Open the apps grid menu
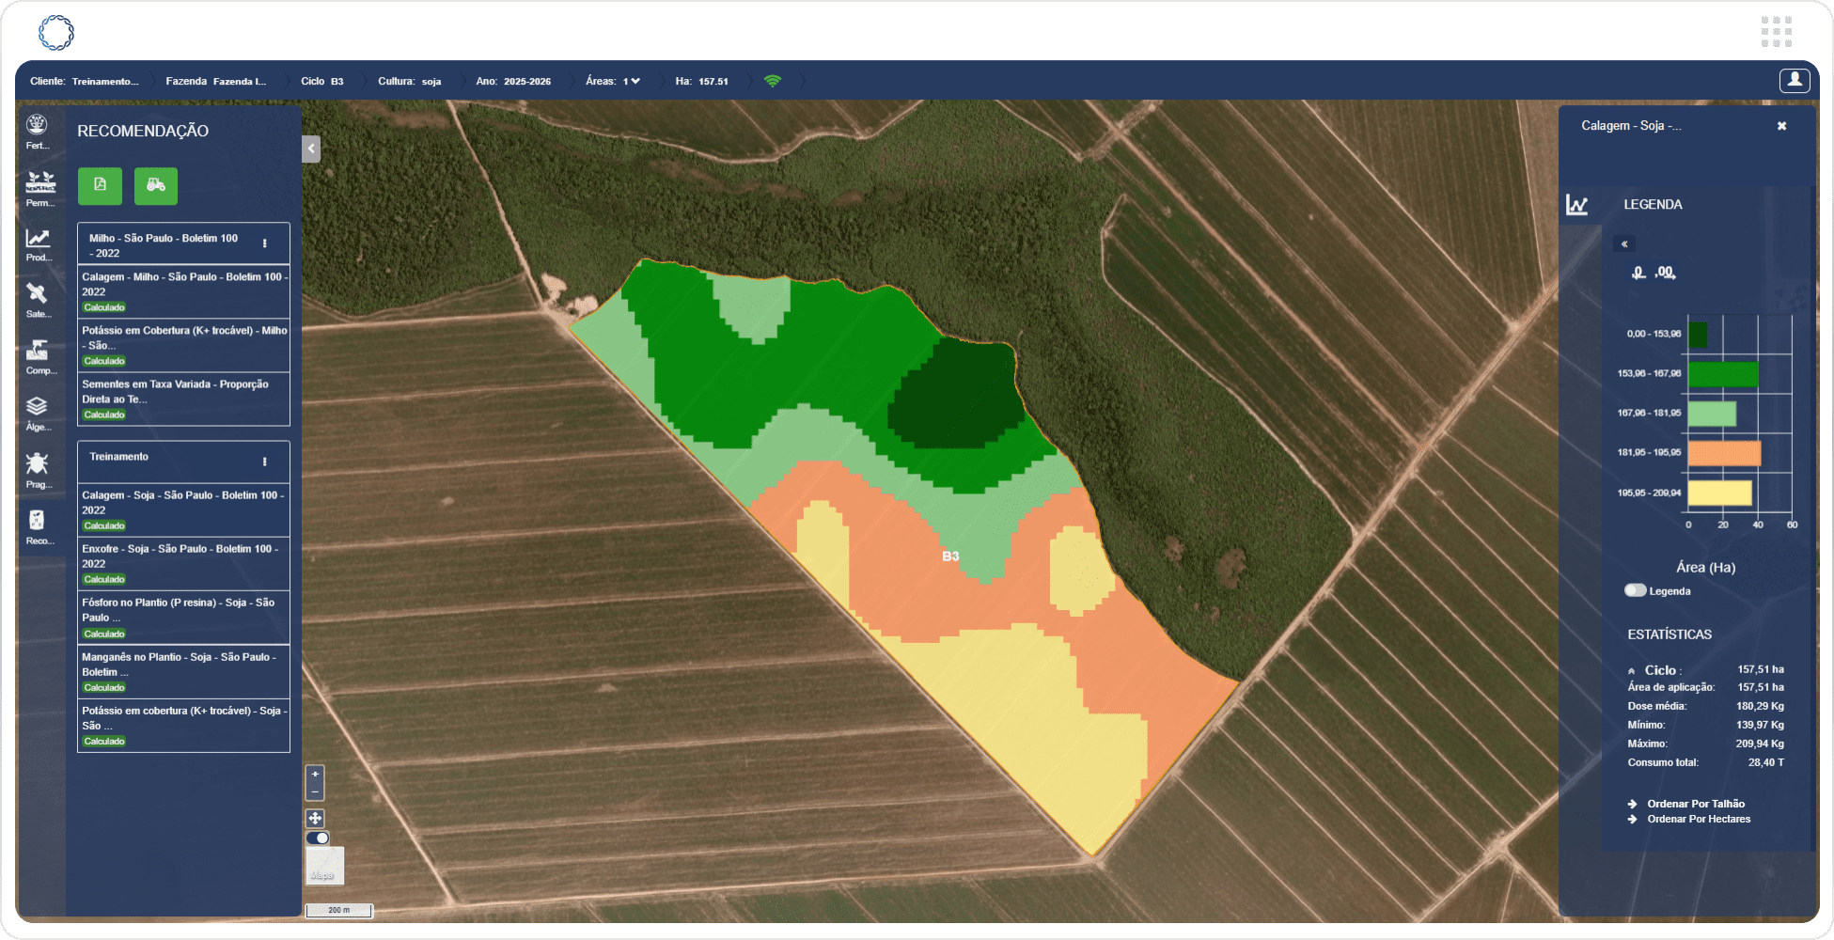1834x940 pixels. tap(1776, 31)
